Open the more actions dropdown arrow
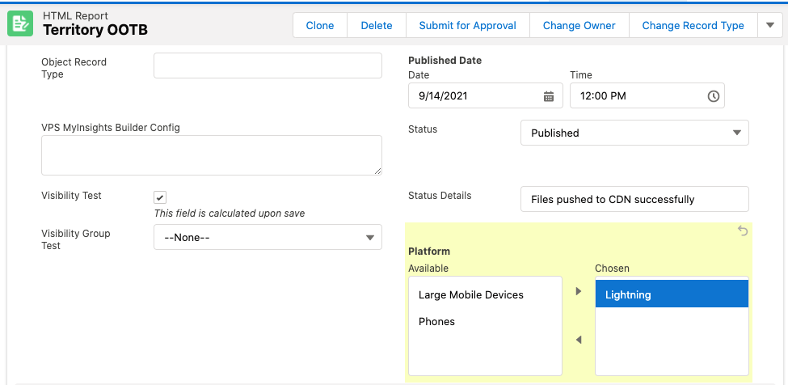788x385 pixels. click(x=769, y=25)
